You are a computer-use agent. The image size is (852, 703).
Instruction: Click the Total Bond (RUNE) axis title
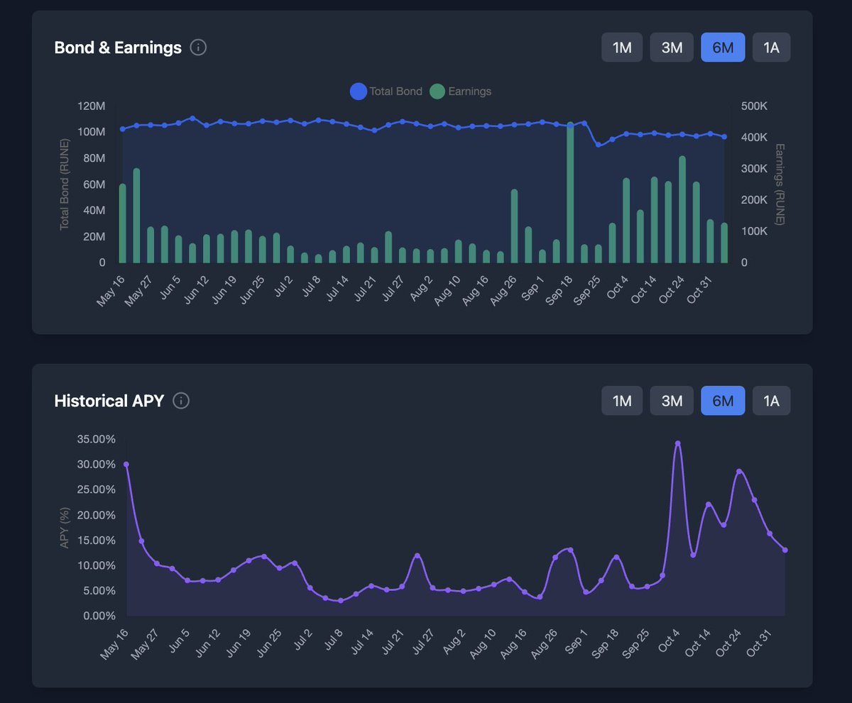point(65,184)
